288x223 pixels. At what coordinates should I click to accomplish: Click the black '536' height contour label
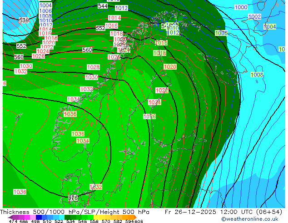coord(24,20)
